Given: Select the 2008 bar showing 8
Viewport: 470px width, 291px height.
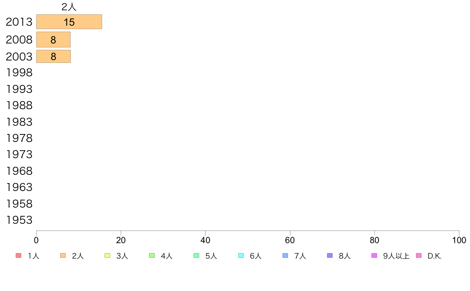Looking at the screenshot, I should pyautogui.click(x=53, y=40).
